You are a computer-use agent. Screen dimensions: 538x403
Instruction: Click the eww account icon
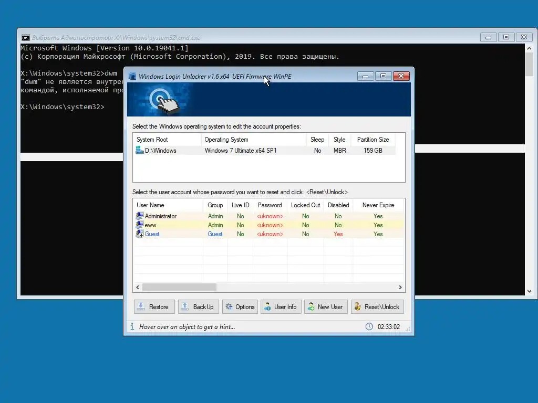click(140, 225)
